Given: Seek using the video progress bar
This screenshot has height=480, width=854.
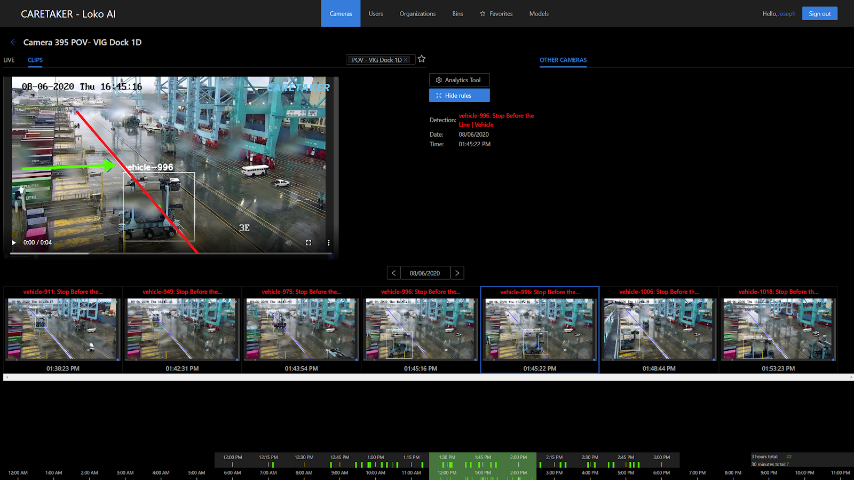Looking at the screenshot, I should point(171,253).
